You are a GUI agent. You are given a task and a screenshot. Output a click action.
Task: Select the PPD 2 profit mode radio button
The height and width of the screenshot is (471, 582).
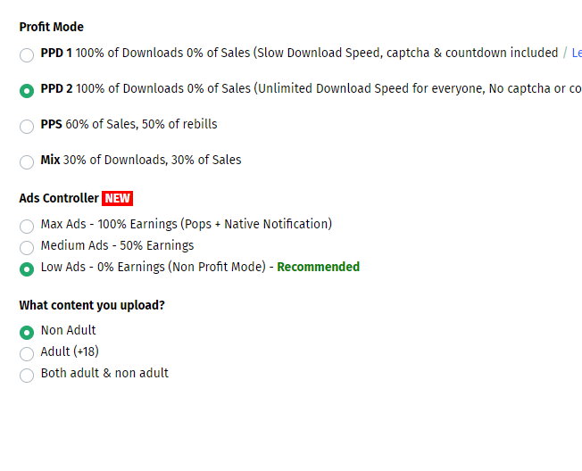click(27, 90)
